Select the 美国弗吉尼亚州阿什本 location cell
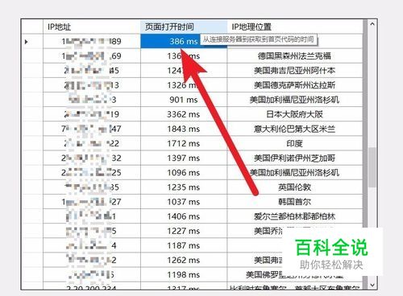Viewport: 403px width, 296px height. click(x=295, y=71)
